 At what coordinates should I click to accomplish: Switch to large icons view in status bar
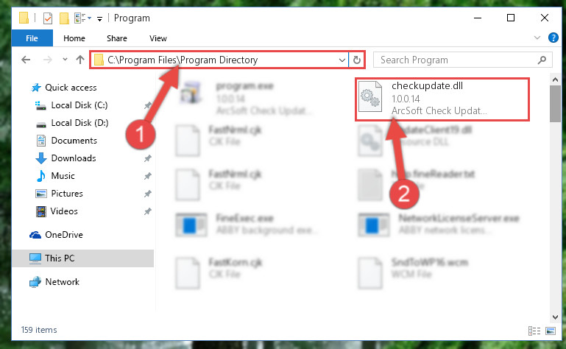[550, 331]
